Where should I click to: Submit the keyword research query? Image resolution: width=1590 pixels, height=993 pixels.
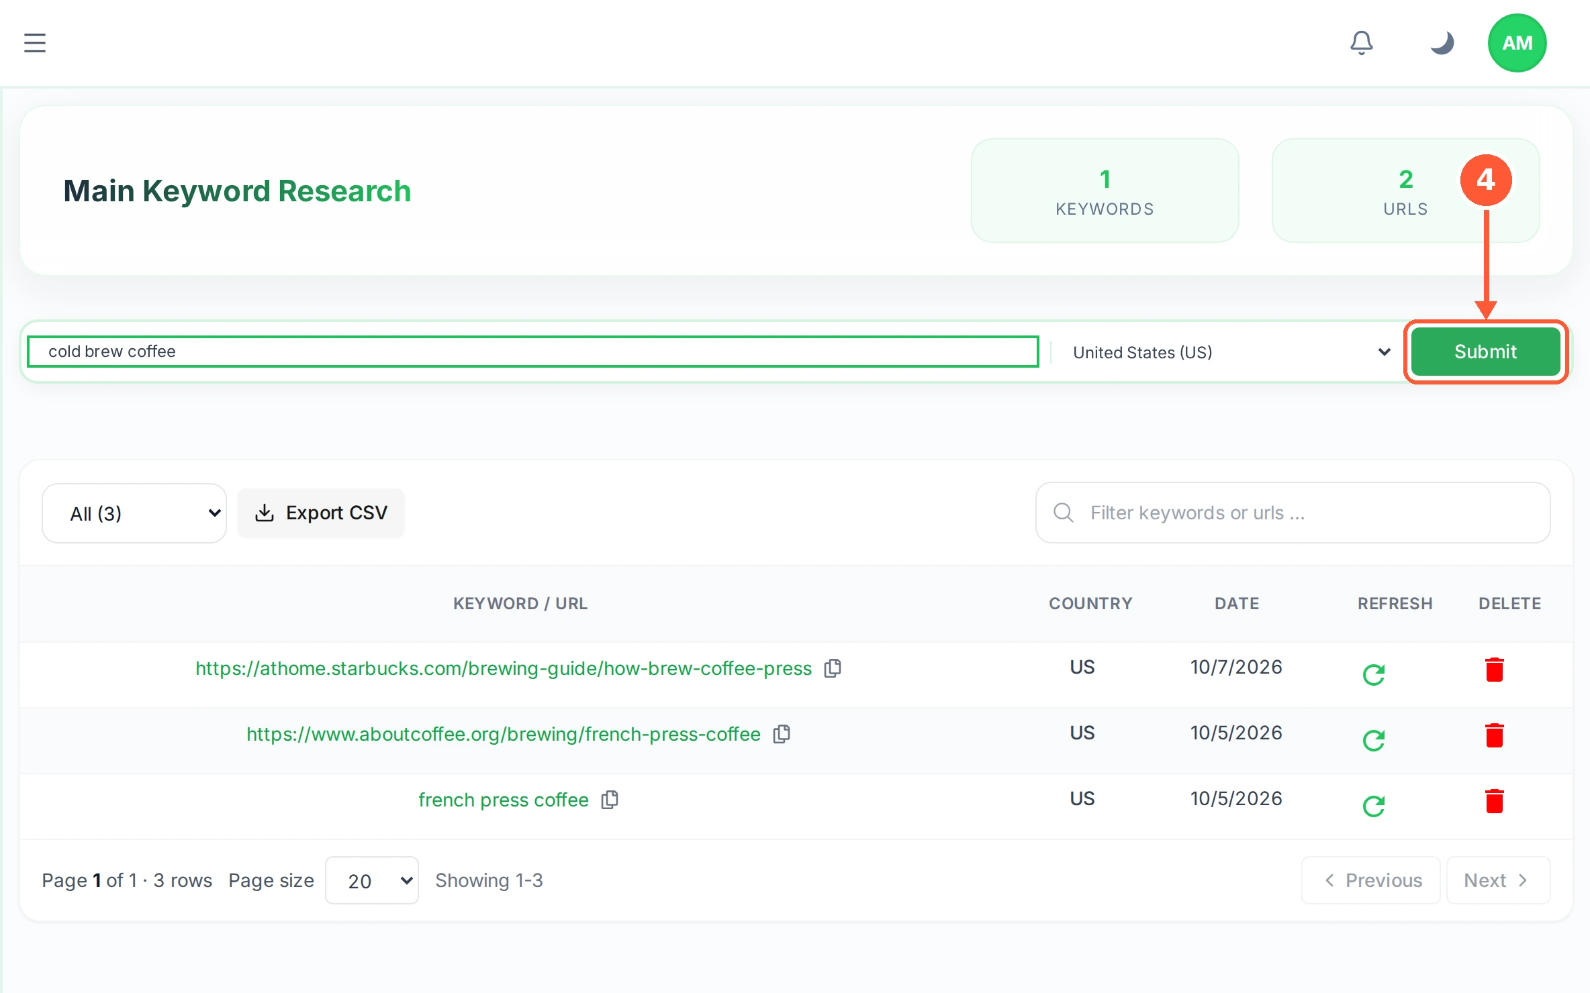[x=1485, y=352]
